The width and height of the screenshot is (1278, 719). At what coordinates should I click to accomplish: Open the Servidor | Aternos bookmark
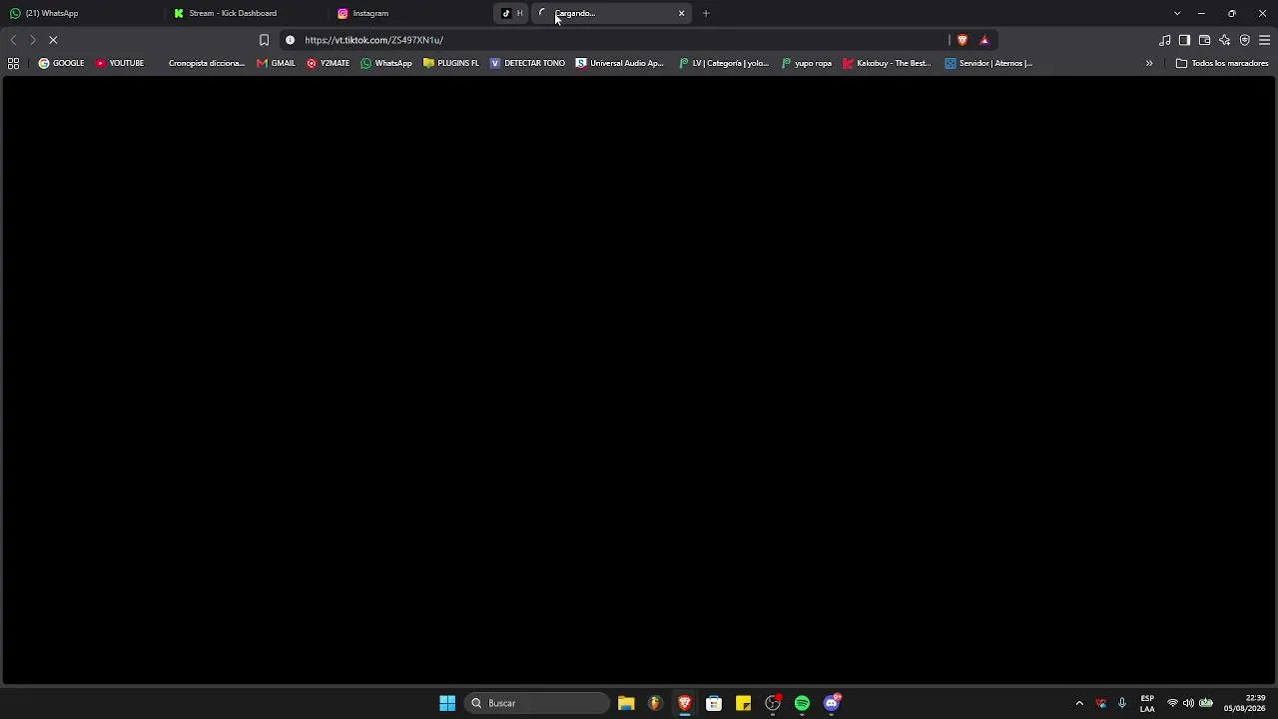pyautogui.click(x=988, y=63)
